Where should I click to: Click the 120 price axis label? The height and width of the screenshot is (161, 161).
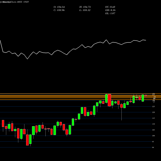click(x=154, y=112)
